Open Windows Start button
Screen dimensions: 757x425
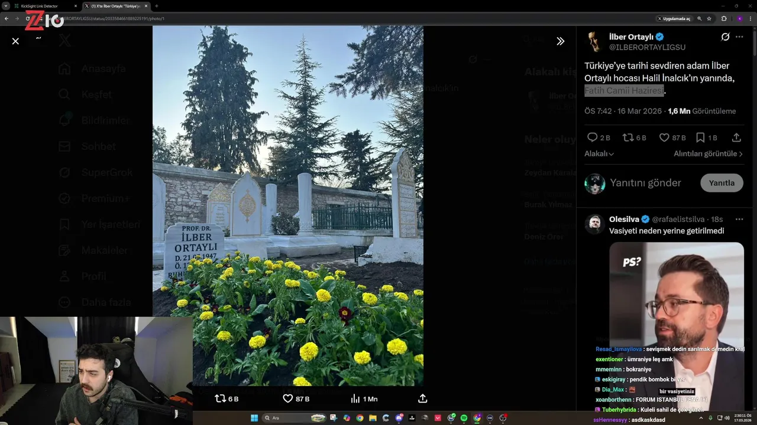254,418
